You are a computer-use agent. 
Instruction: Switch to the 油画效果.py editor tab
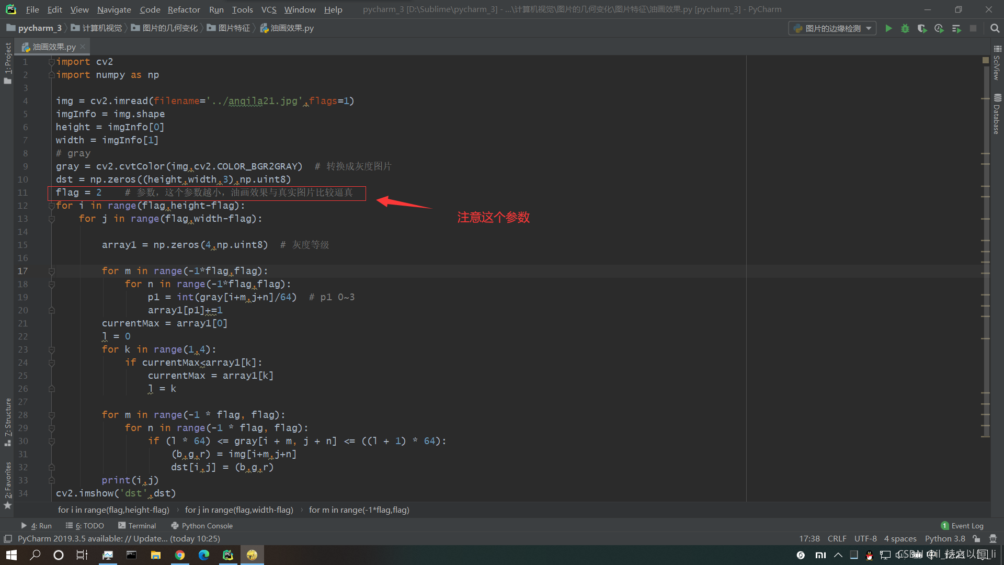(x=53, y=47)
